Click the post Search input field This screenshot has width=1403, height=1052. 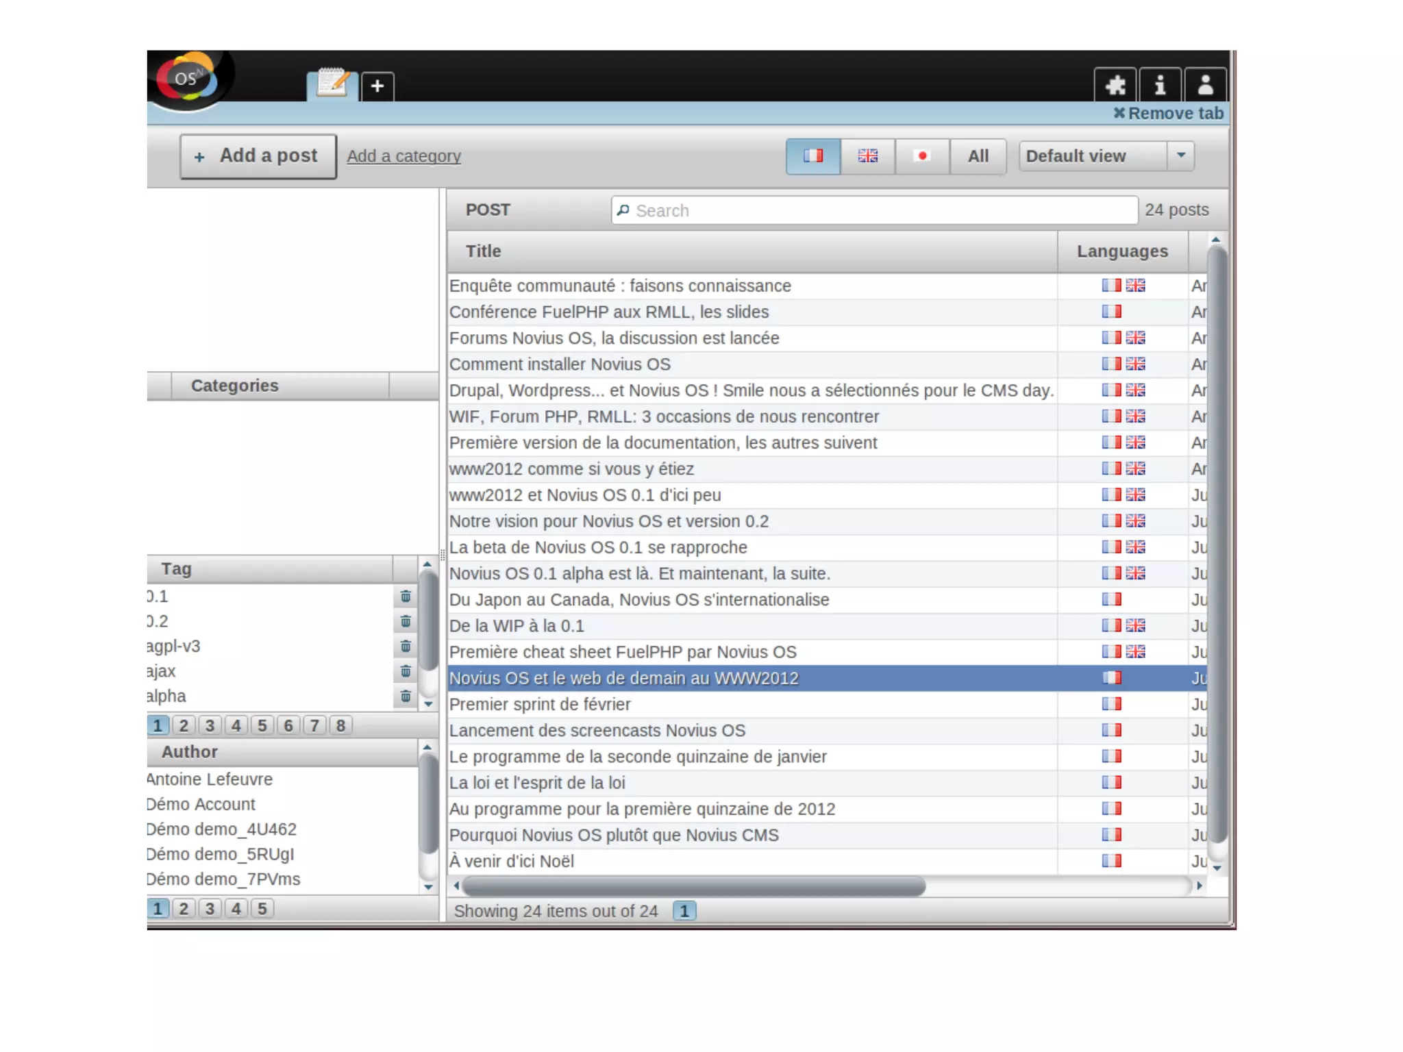pyautogui.click(x=875, y=210)
